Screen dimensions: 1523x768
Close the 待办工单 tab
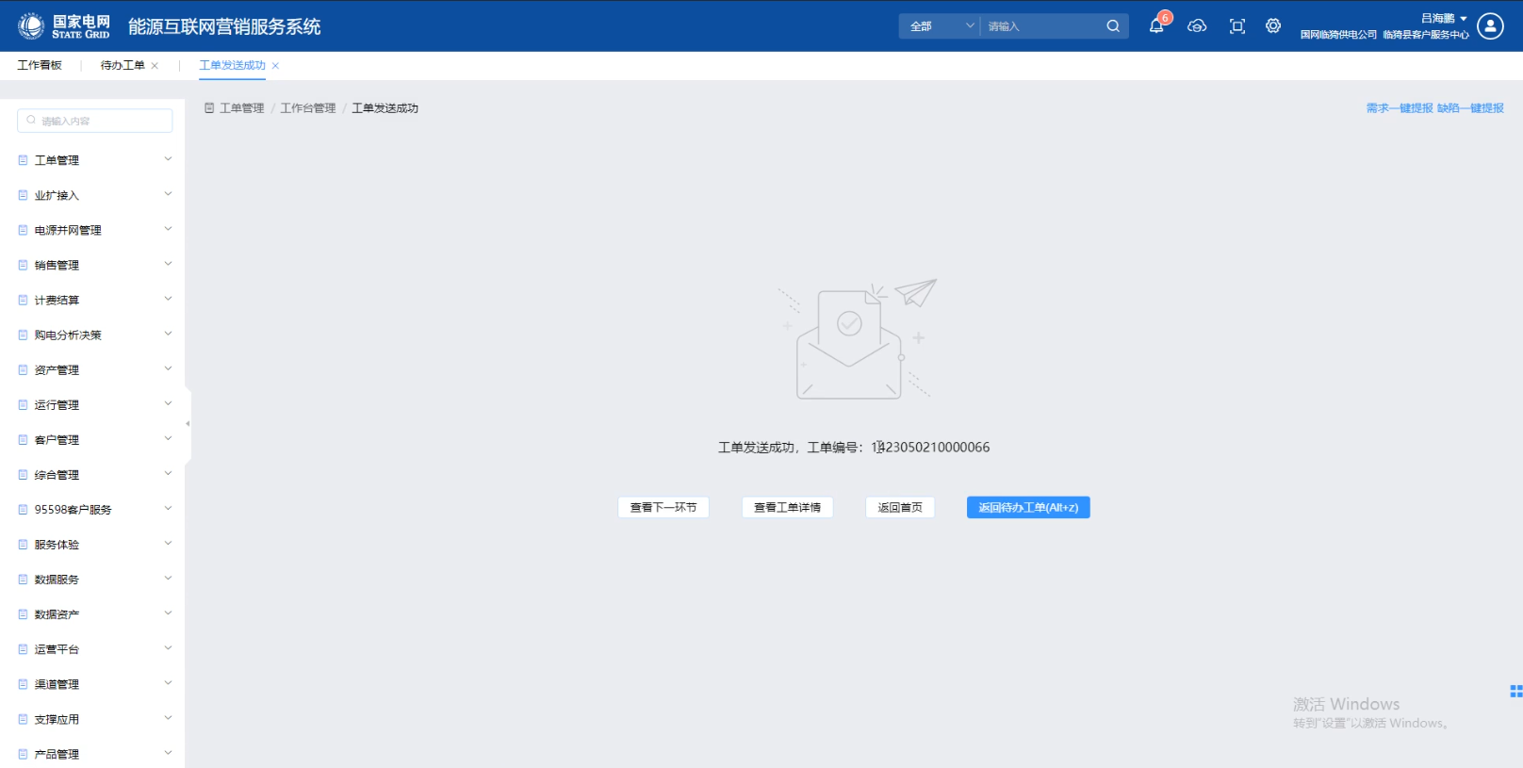155,66
